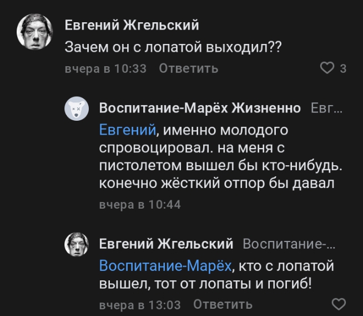Viewport: 363px width, 316px height.
Task: Click truncated "Евг…" reply-to label
Action: pos(326,107)
